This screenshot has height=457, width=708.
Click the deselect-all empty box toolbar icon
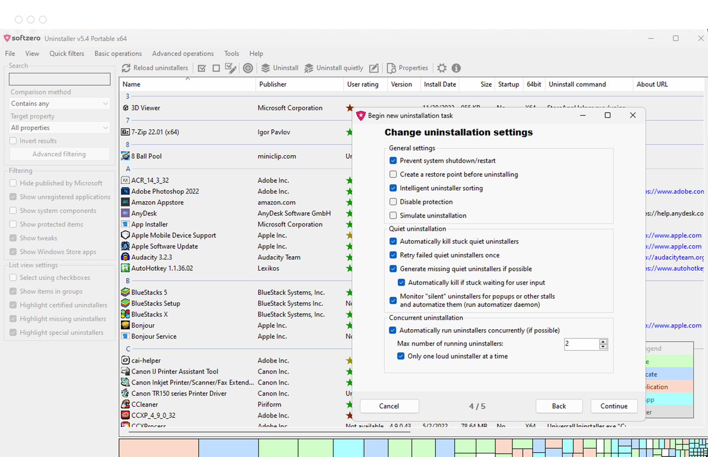pos(216,68)
